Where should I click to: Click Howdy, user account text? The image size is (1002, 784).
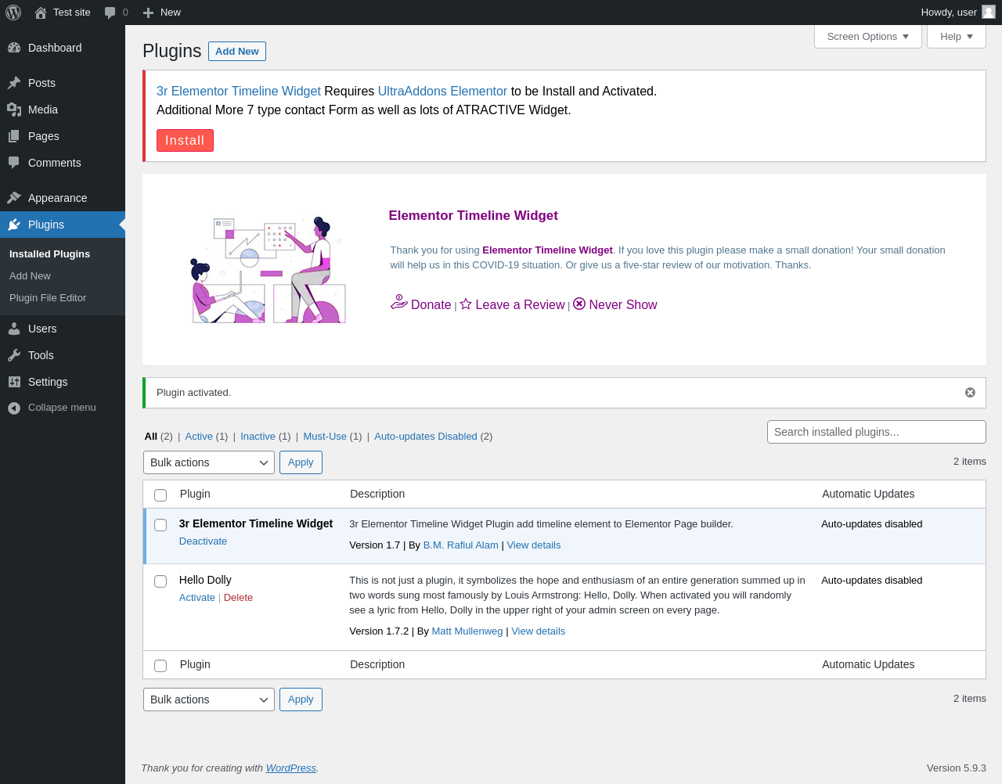[x=949, y=13]
